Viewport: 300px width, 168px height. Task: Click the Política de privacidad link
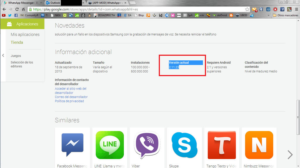69,101
